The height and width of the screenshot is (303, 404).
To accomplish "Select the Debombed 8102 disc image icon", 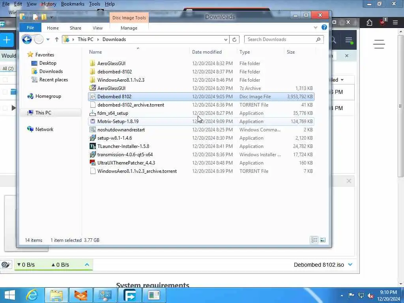I will 93,97.
